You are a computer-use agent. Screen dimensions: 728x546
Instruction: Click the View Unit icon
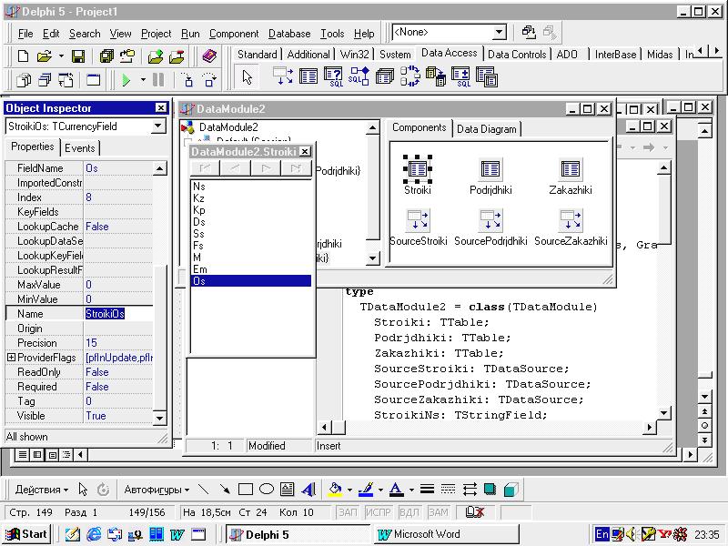[24, 80]
